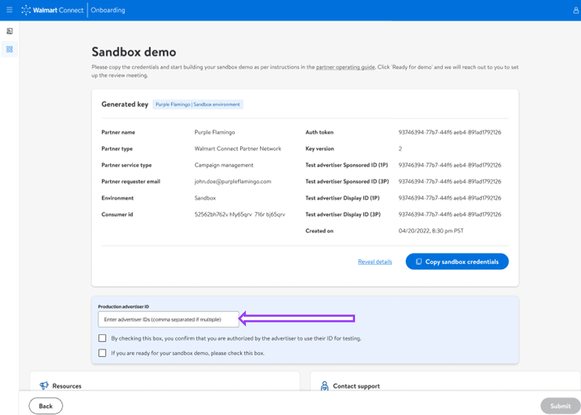
Task: Open the partner operating guide link
Action: (345, 67)
